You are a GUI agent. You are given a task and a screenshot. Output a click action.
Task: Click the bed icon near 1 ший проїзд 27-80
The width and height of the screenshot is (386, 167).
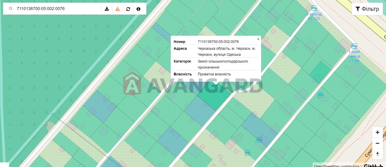pos(354,46)
